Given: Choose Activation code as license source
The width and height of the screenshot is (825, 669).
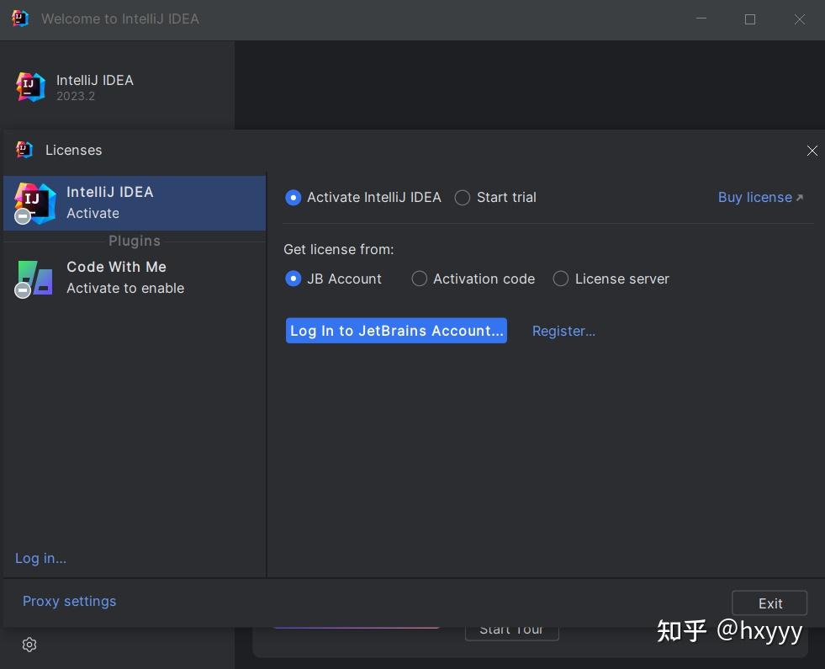Looking at the screenshot, I should 419,279.
